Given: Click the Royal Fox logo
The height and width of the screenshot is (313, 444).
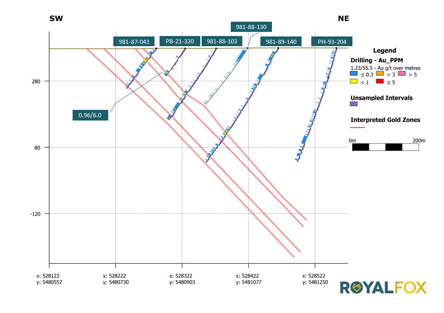Looking at the screenshot, I should click(x=383, y=287).
